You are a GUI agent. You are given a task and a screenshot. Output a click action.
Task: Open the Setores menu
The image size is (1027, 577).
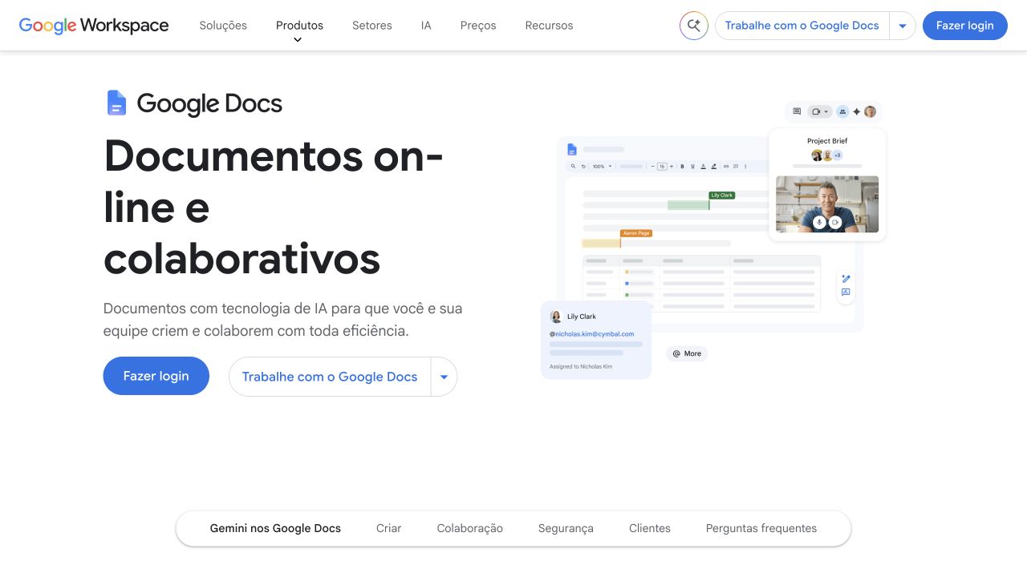pyautogui.click(x=372, y=26)
